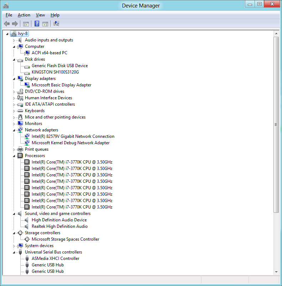The image size is (282, 286).
Task: Click the Realtek High Definition Audio icon
Action: point(26,226)
